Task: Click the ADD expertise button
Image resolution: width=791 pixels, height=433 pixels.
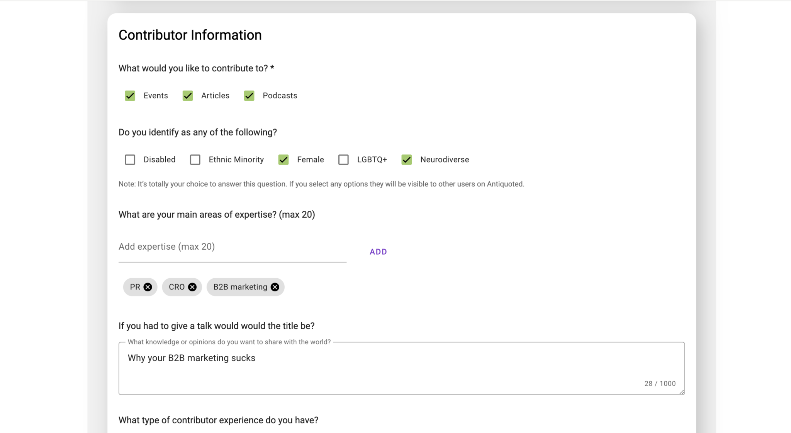Action: (378, 251)
